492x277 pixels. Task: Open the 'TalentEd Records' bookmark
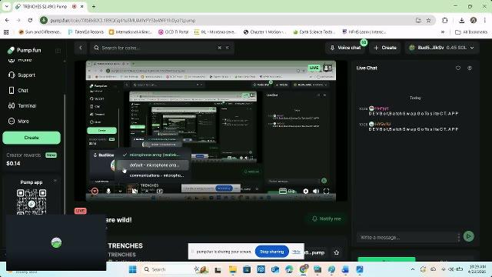(x=85, y=32)
